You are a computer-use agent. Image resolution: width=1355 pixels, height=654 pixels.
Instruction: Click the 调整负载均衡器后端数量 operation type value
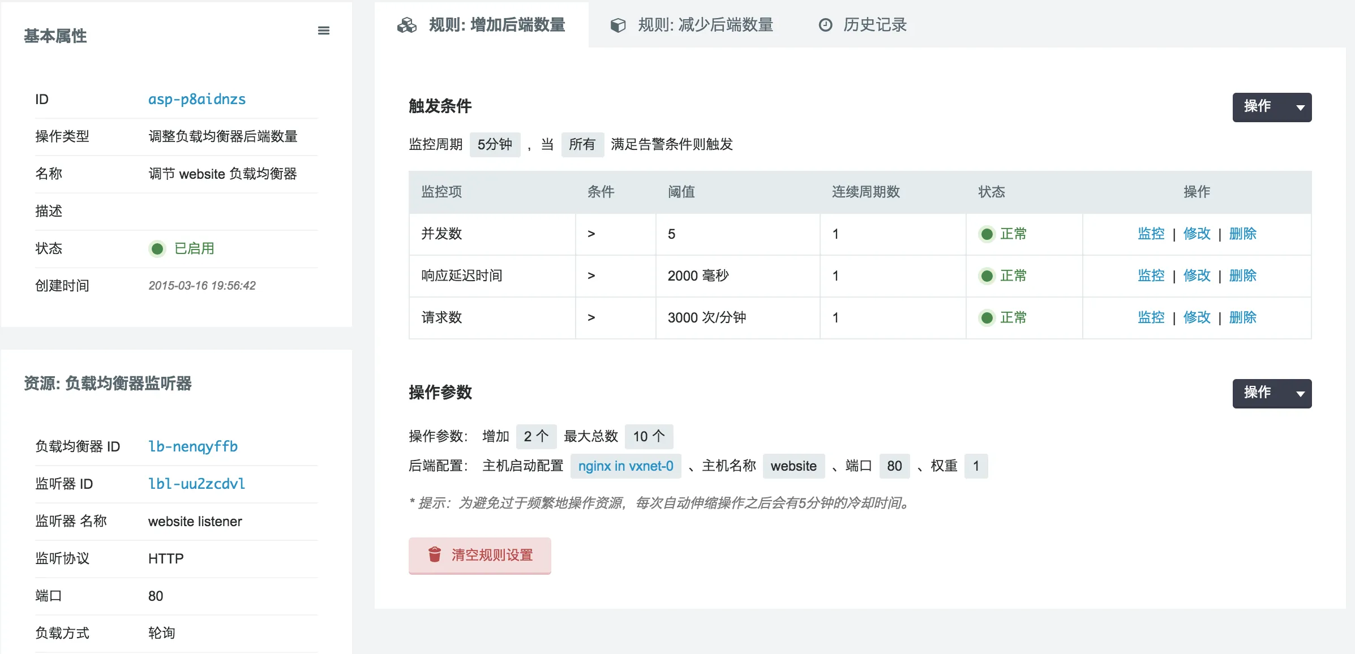point(223,136)
